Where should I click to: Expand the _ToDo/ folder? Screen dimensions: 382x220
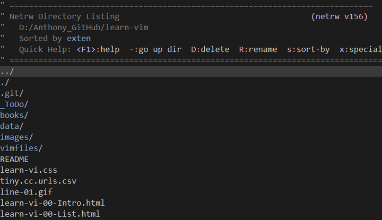click(x=14, y=104)
